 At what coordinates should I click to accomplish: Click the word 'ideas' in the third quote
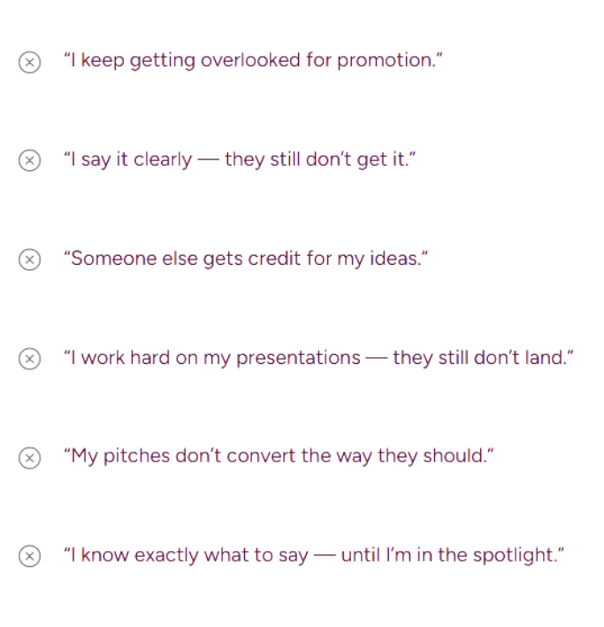pyautogui.click(x=395, y=259)
